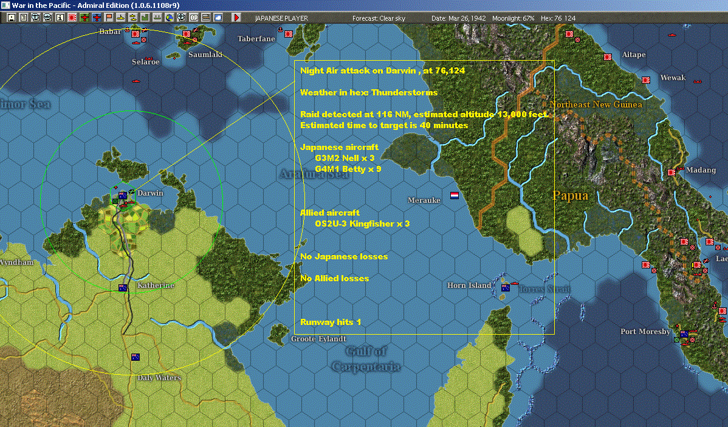Click 'Katherine' map label
Screen dimensions: 728x427
tap(156, 285)
